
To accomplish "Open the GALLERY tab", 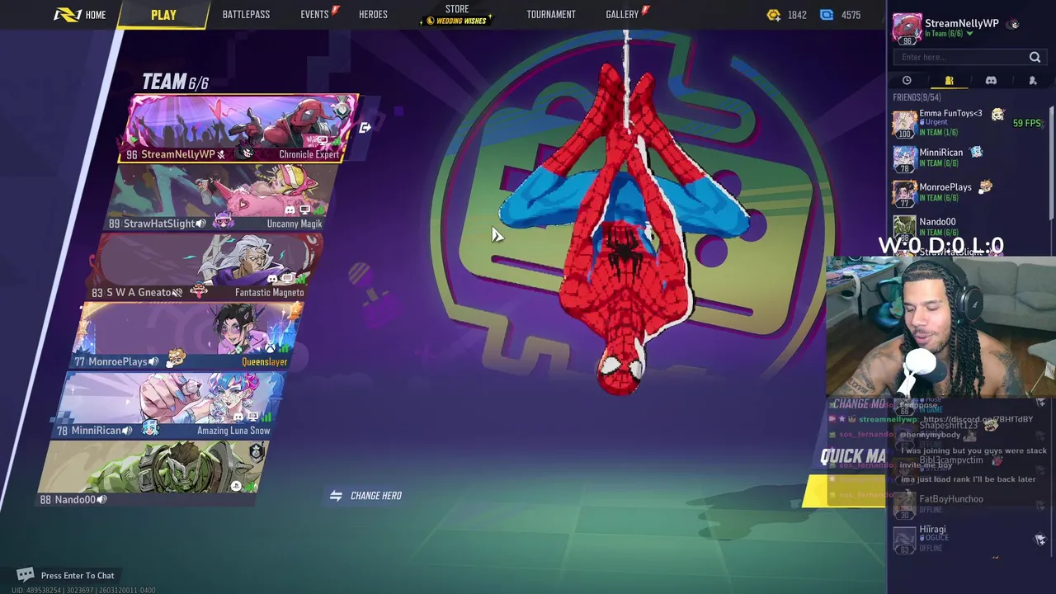I will click(627, 14).
